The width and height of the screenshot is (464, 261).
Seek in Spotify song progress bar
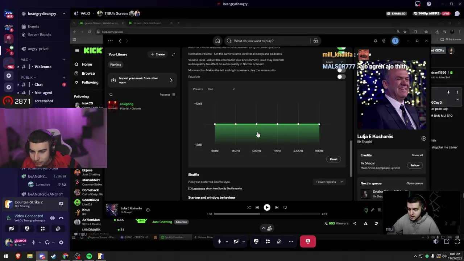[267, 214]
